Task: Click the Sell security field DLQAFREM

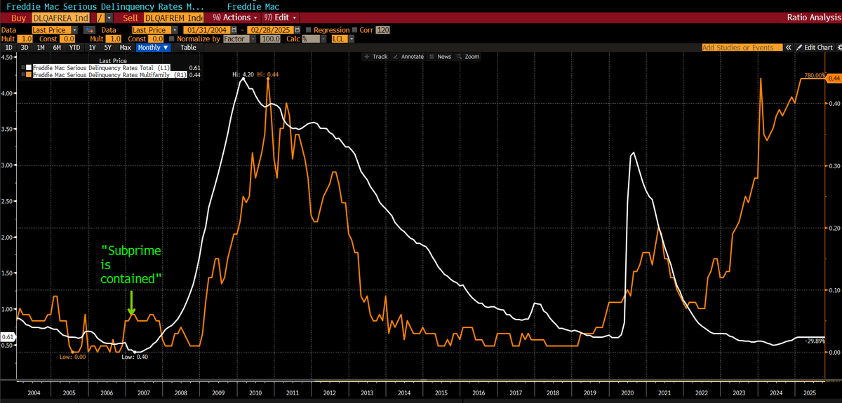Action: tap(173, 18)
